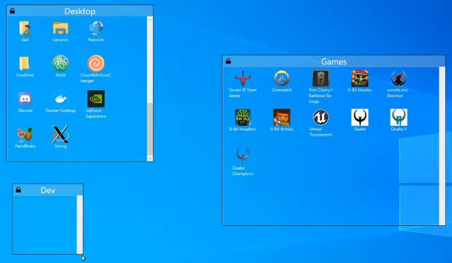The image size is (452, 263).
Task: Click the Dev fence title bar
Action: coord(48,190)
